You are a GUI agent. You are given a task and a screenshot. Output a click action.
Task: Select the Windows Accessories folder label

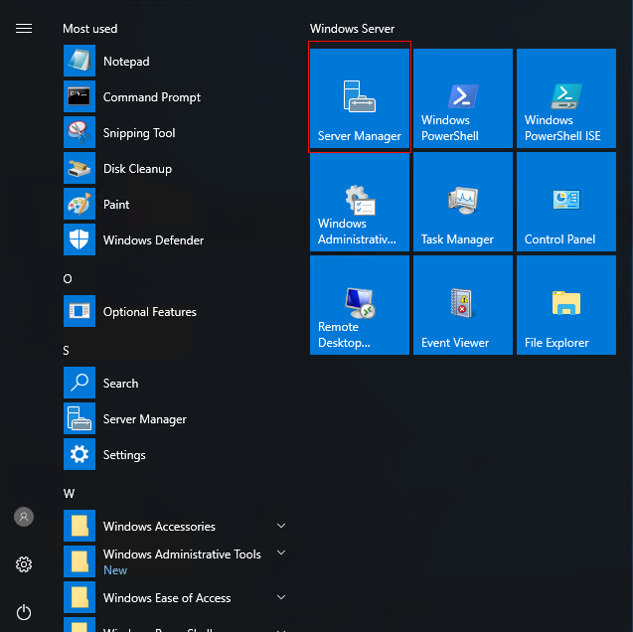tap(159, 527)
